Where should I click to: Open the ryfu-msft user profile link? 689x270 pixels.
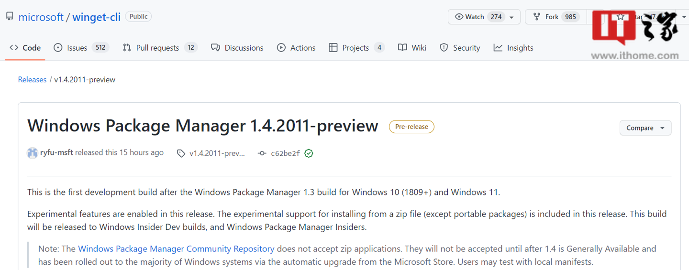(56, 153)
